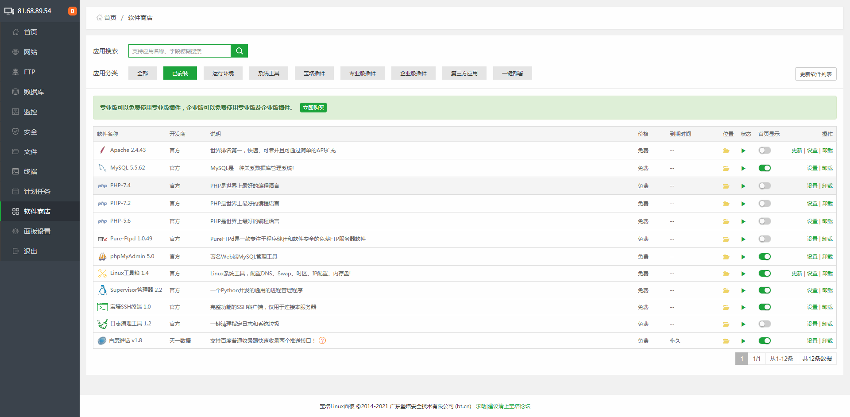Open 网站 in the sidebar
The height and width of the screenshot is (417, 850).
click(x=40, y=52)
